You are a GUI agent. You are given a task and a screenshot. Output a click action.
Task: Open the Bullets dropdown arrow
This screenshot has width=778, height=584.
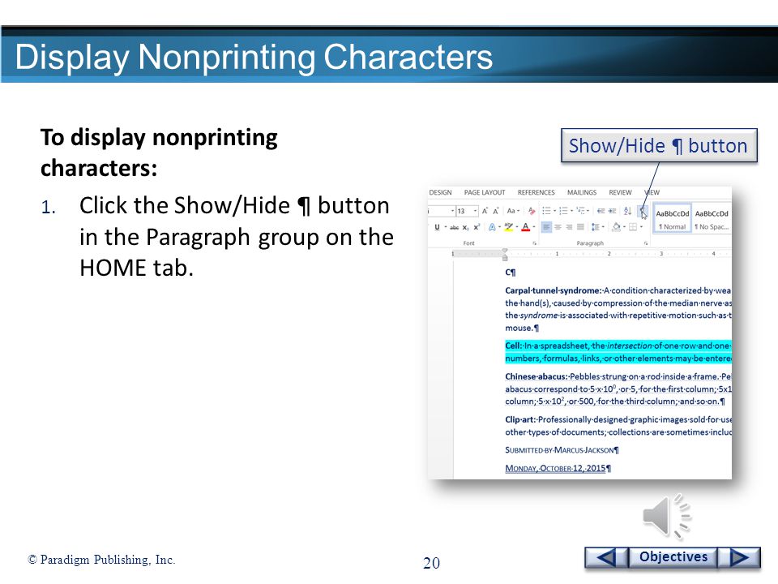[x=554, y=211]
